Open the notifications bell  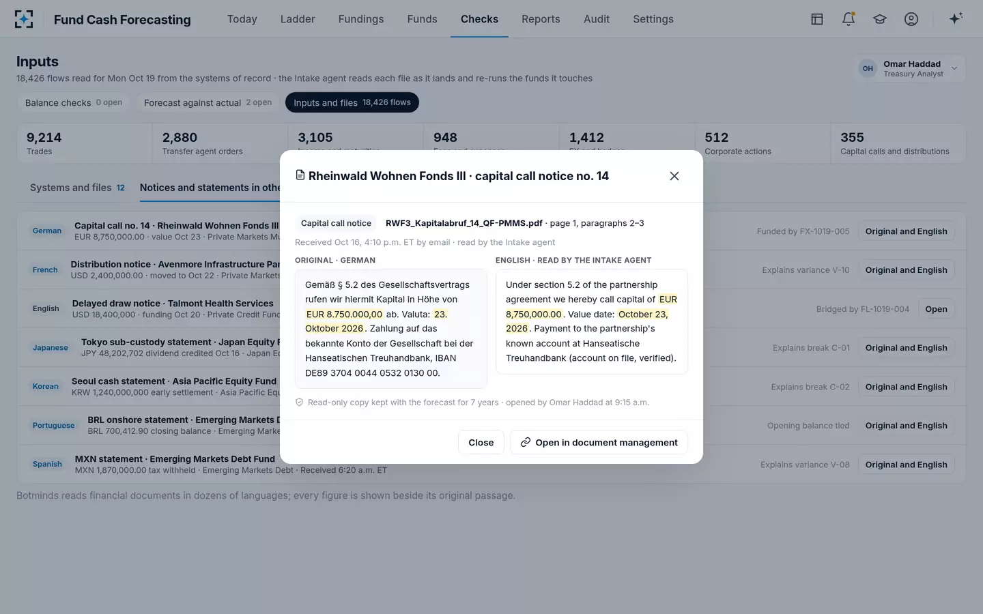pyautogui.click(x=849, y=19)
